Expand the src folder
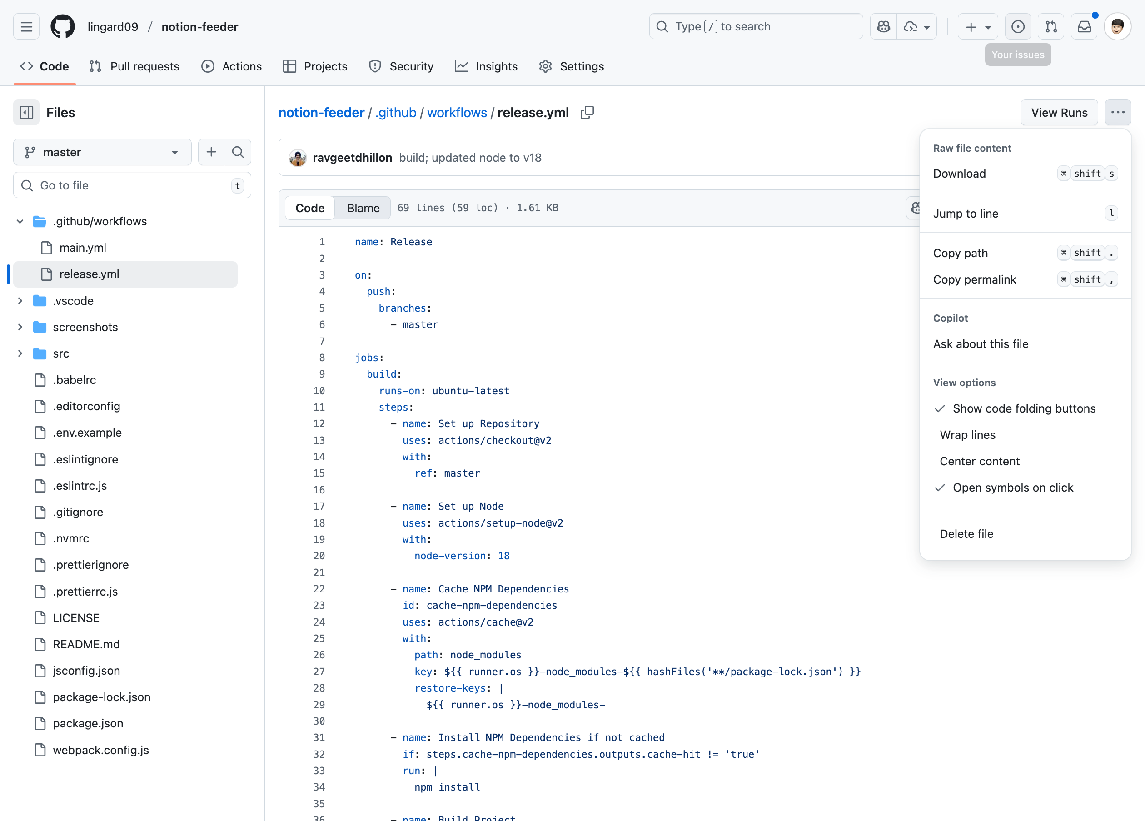This screenshot has width=1145, height=821. pyautogui.click(x=20, y=353)
